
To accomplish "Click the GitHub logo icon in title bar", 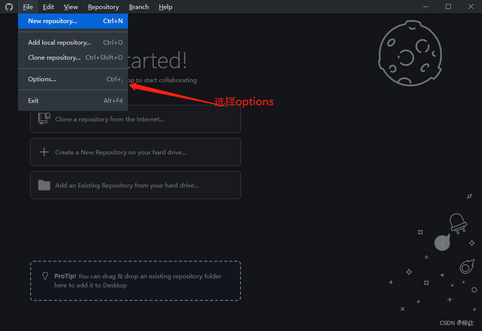I will [x=9, y=7].
